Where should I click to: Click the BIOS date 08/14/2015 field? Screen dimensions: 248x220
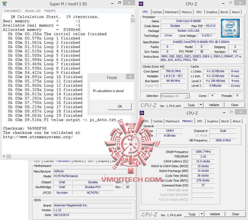pyautogui.click(x=93, y=215)
